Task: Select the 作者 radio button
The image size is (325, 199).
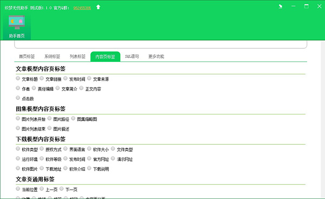Action: pyautogui.click(x=18, y=88)
